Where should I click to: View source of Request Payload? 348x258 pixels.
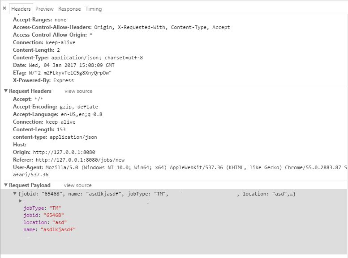[x=77, y=185]
